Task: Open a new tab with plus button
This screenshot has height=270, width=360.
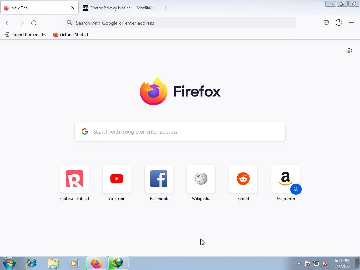Action: coord(165,8)
